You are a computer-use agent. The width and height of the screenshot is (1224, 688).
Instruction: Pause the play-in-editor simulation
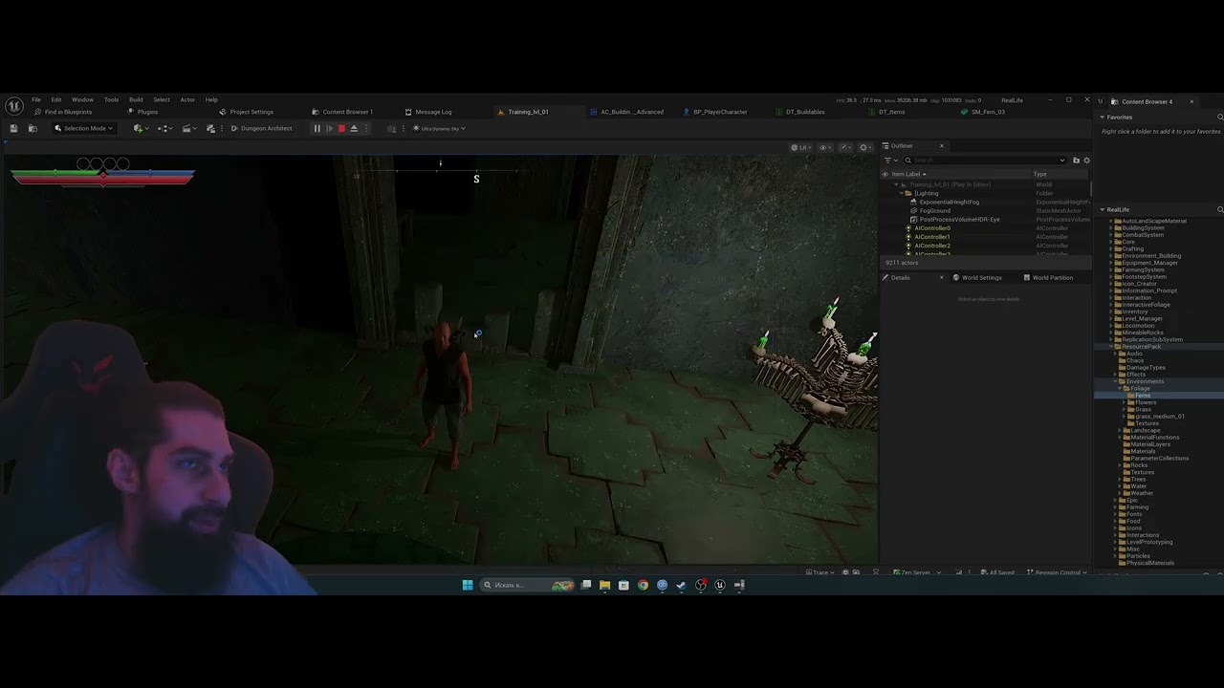[317, 128]
